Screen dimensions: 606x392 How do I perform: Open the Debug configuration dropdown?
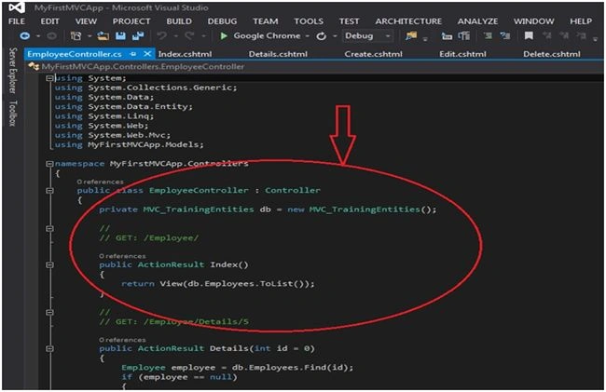pos(368,36)
